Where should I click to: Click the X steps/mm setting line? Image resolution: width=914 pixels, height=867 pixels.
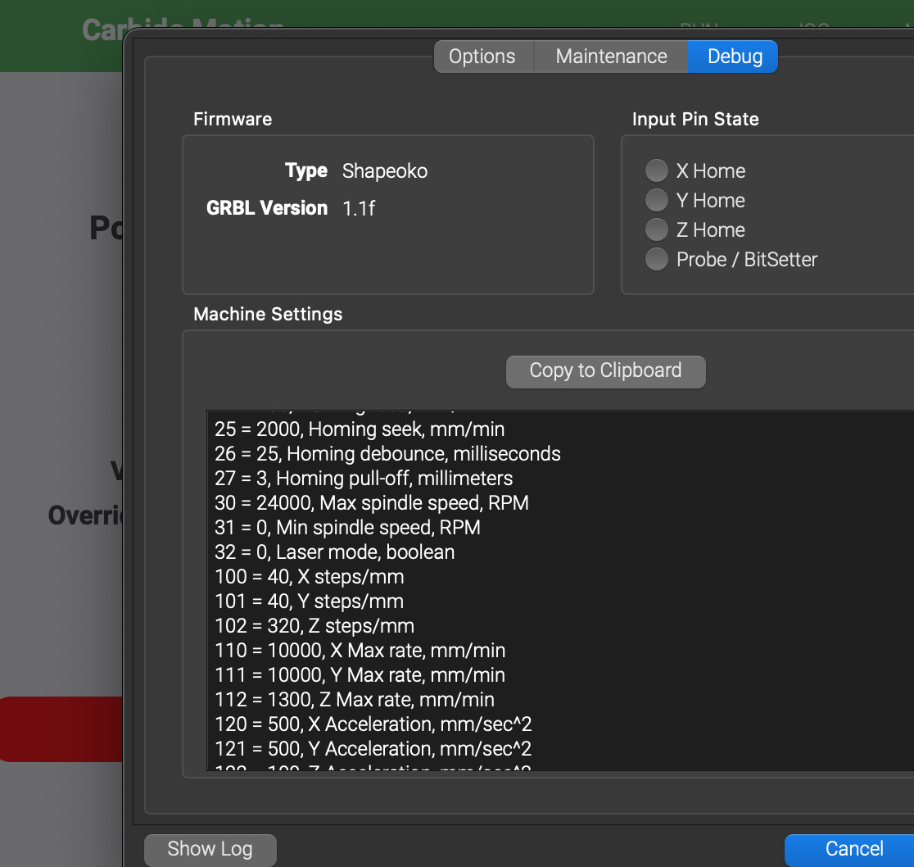pos(309,577)
